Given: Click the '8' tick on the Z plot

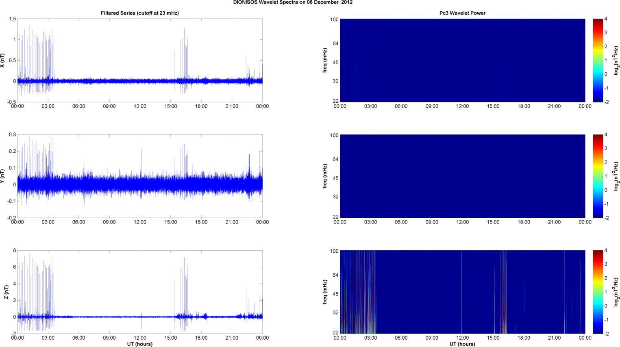Looking at the screenshot, I should pos(14,251).
